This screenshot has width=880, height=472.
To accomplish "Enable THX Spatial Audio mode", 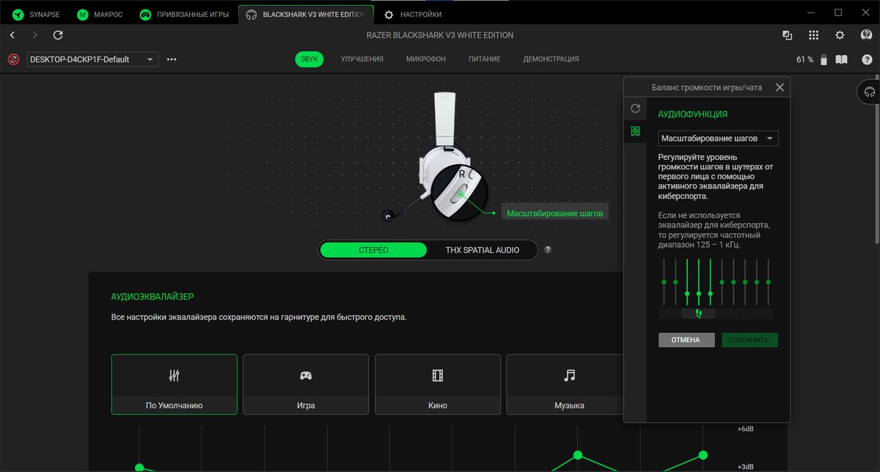I will tap(482, 250).
